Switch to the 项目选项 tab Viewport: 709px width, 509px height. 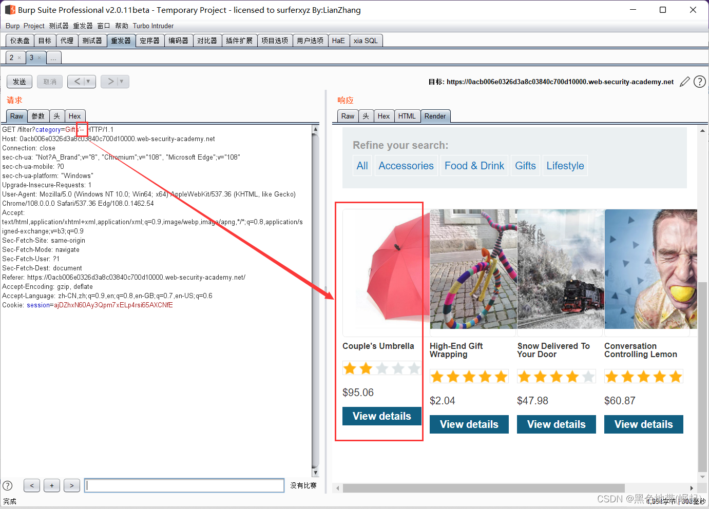point(275,41)
